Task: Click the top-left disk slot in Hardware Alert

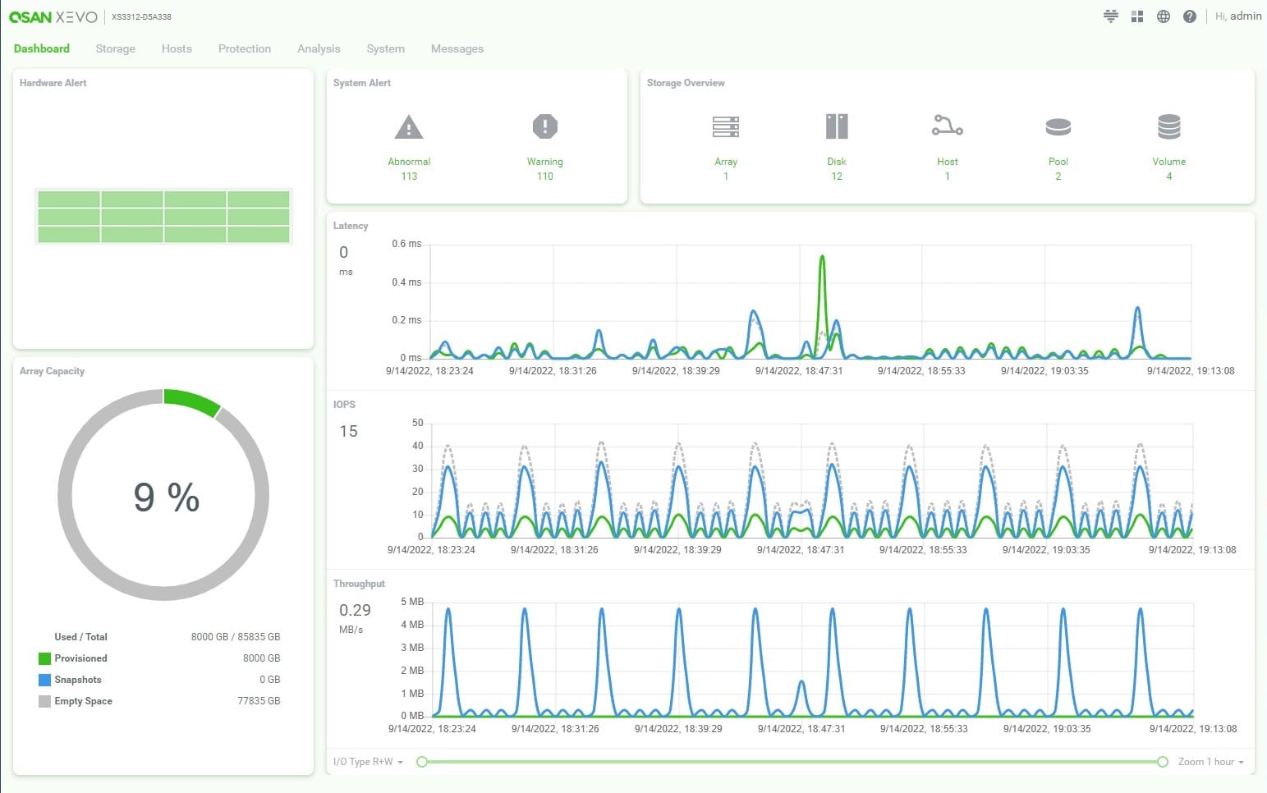Action: 69,199
